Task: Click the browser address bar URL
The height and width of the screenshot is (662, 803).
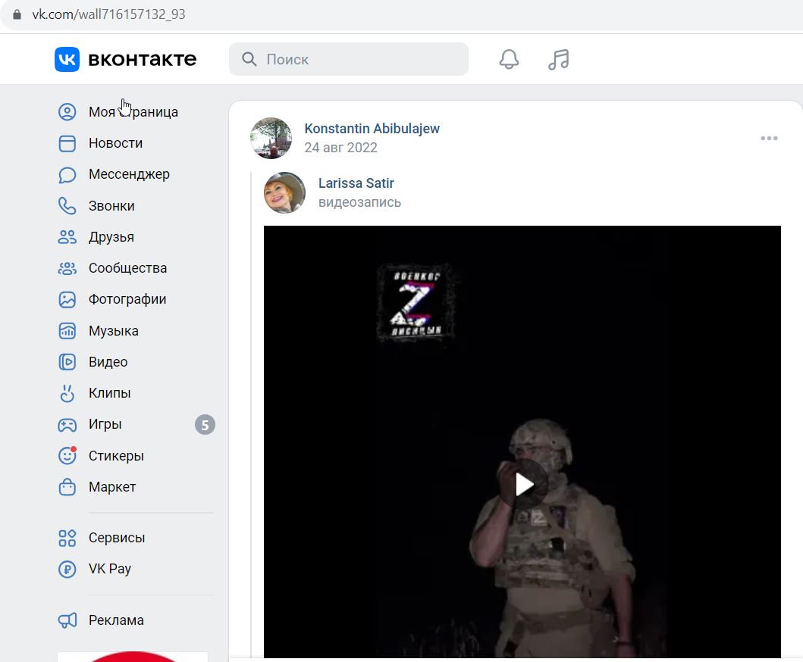Action: [x=108, y=14]
